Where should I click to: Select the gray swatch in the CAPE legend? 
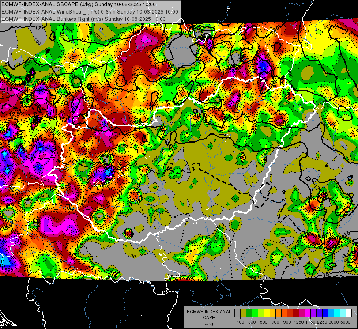(237, 313)
